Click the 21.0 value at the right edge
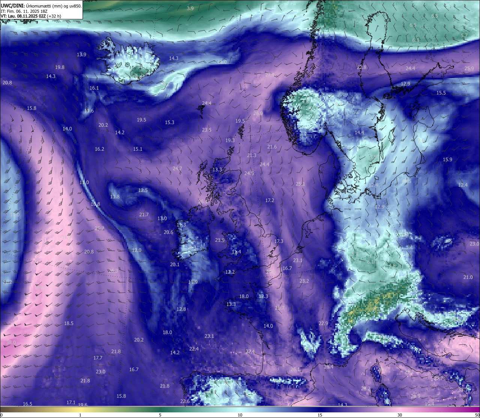Viewport: 480px width, 418px height. click(468, 277)
